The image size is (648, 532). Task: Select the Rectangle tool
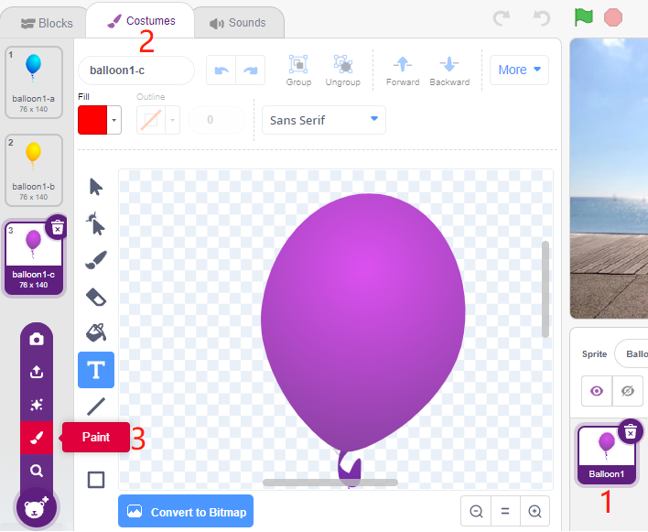(x=96, y=480)
